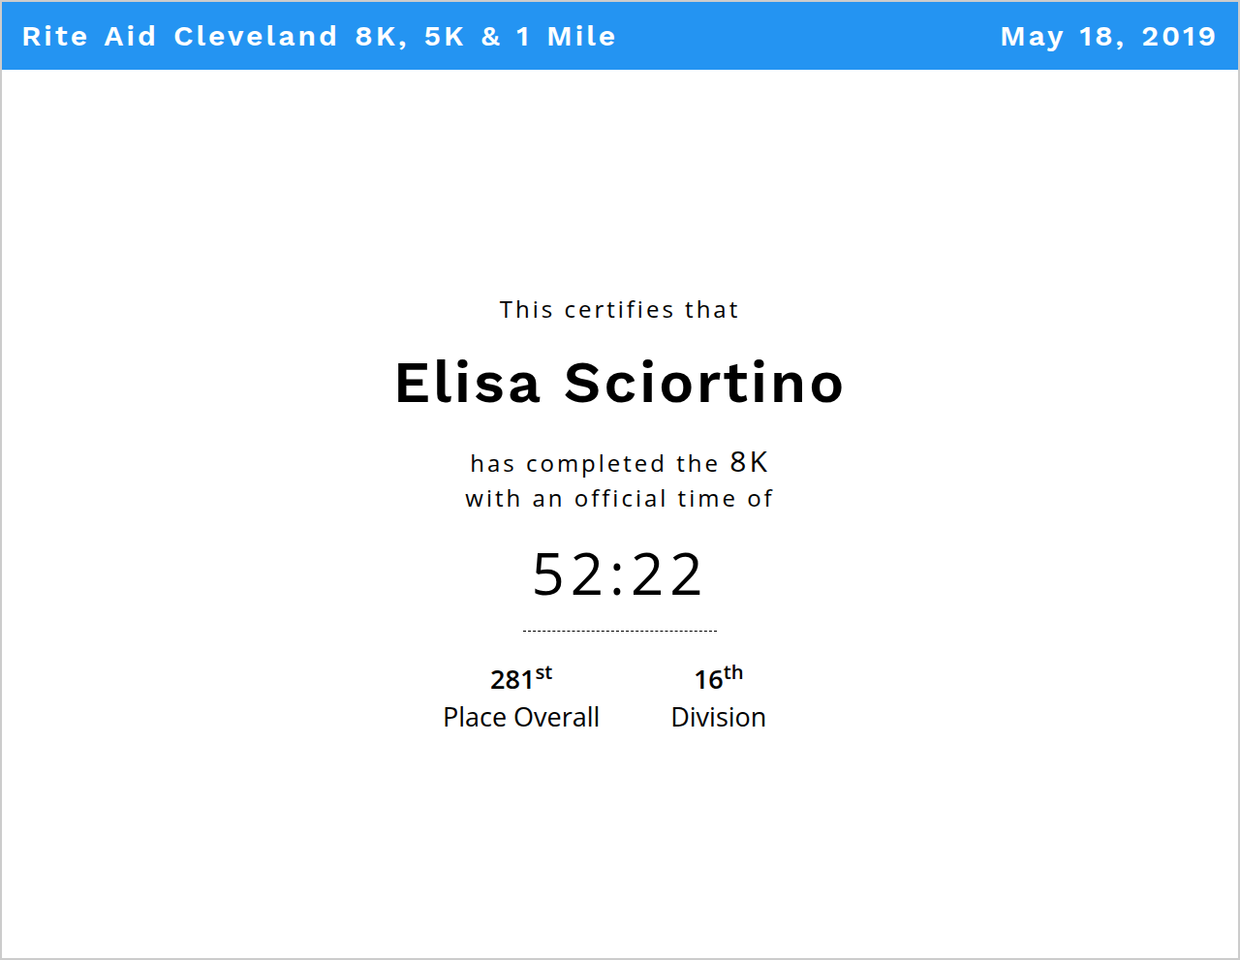Viewport: 1240px width, 960px height.
Task: Click the "This certifies that" text
Action: click(x=619, y=310)
